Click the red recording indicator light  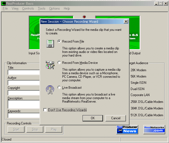[x=84, y=17]
